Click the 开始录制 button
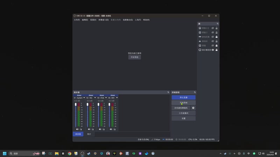Viewport: 280px width, 157px height. coord(183,103)
